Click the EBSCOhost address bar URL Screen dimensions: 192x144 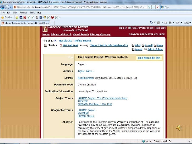click(80, 7)
